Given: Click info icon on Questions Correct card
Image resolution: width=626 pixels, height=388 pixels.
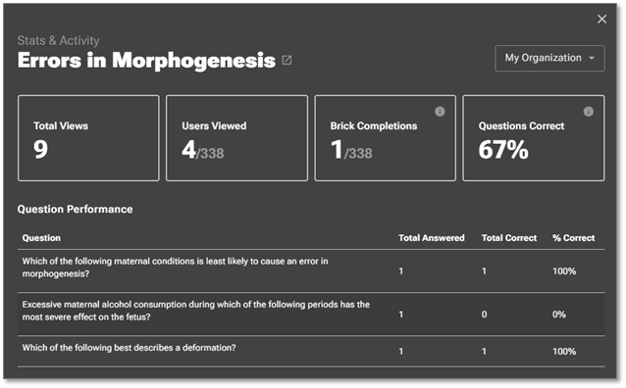Looking at the screenshot, I should tap(588, 112).
